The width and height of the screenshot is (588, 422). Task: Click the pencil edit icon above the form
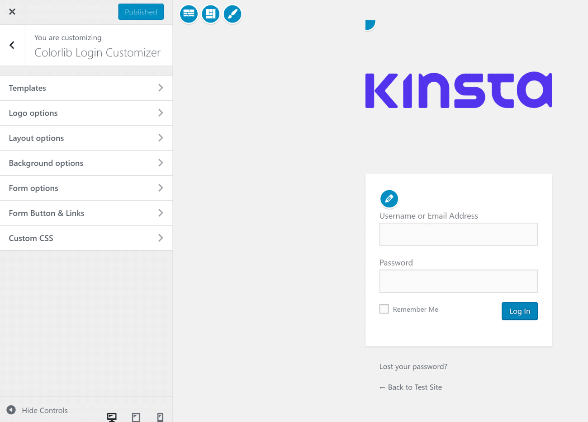(389, 198)
